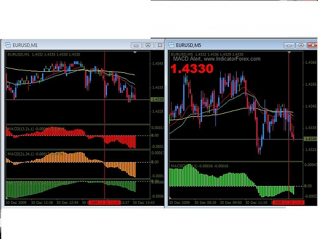Click the 1.4335 price level on M1 axis

pos(158,88)
